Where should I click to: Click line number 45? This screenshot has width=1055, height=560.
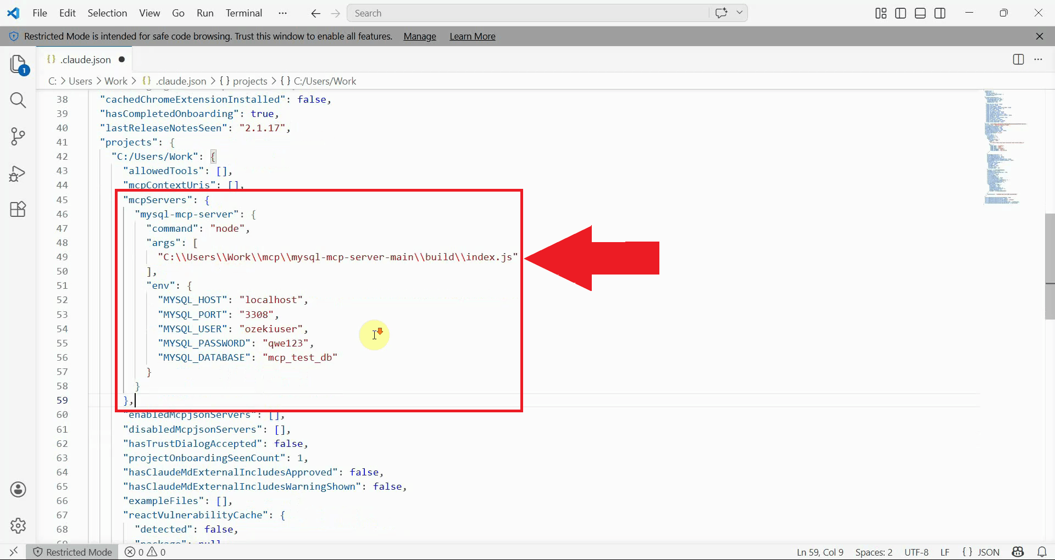62,200
